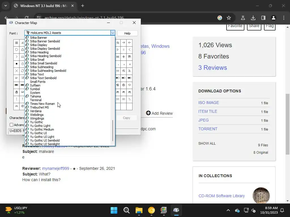The width and height of the screenshot is (290, 217).
Task: Select the padlock glyph in character grid
Action: [16, 92]
